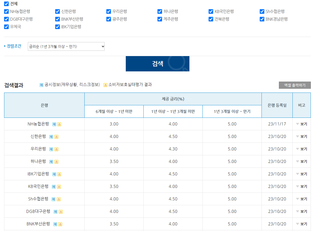Click the NH농협은행 name in the results table
This screenshot has width=318, height=231.
[38, 124]
